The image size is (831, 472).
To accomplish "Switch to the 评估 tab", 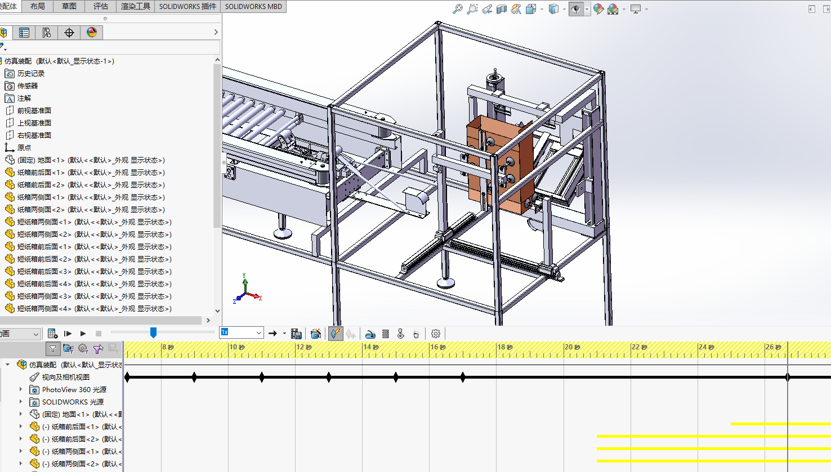I will click(x=101, y=6).
